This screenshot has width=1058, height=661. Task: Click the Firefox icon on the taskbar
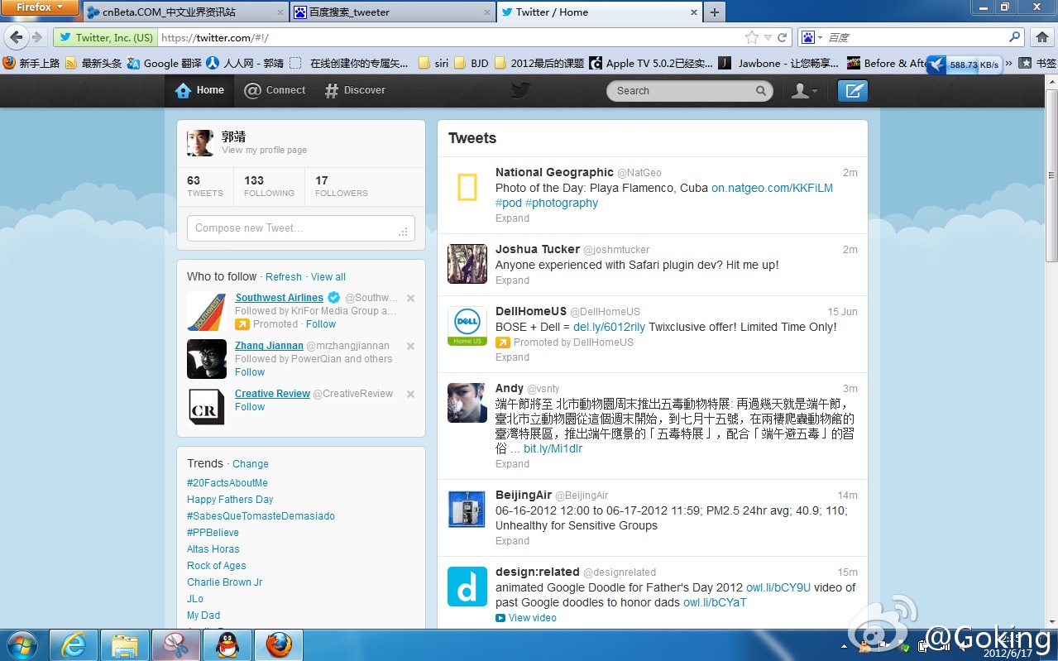[279, 644]
